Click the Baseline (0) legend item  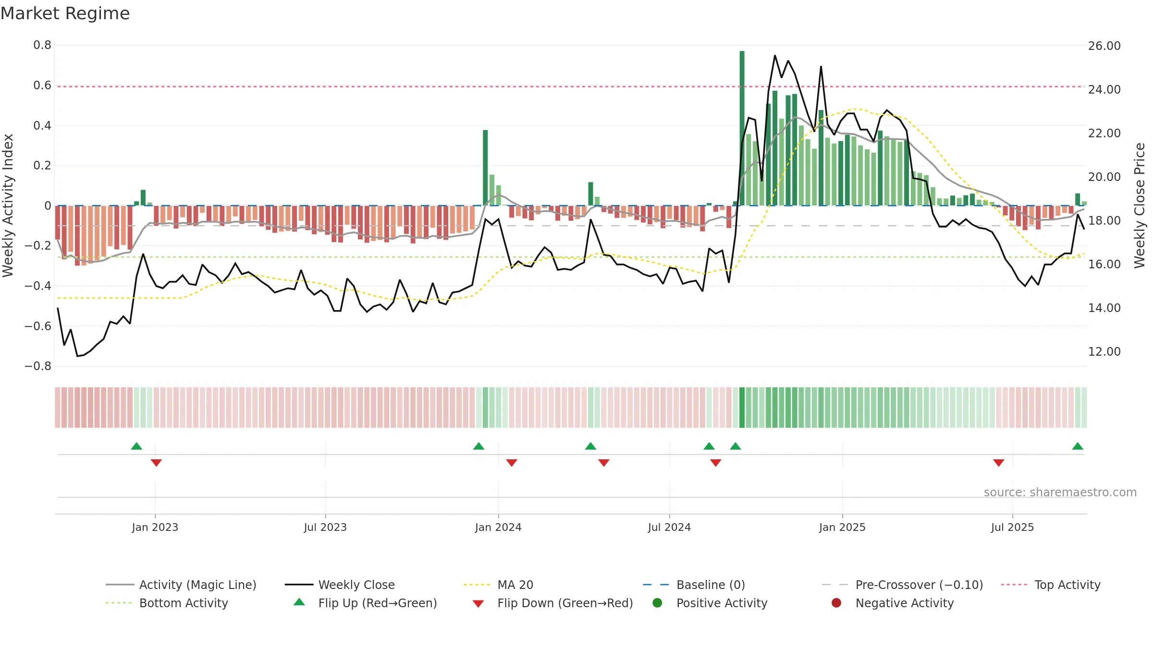pos(694,585)
